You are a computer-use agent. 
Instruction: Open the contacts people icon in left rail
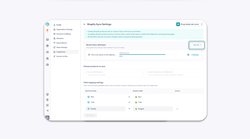[47, 58]
